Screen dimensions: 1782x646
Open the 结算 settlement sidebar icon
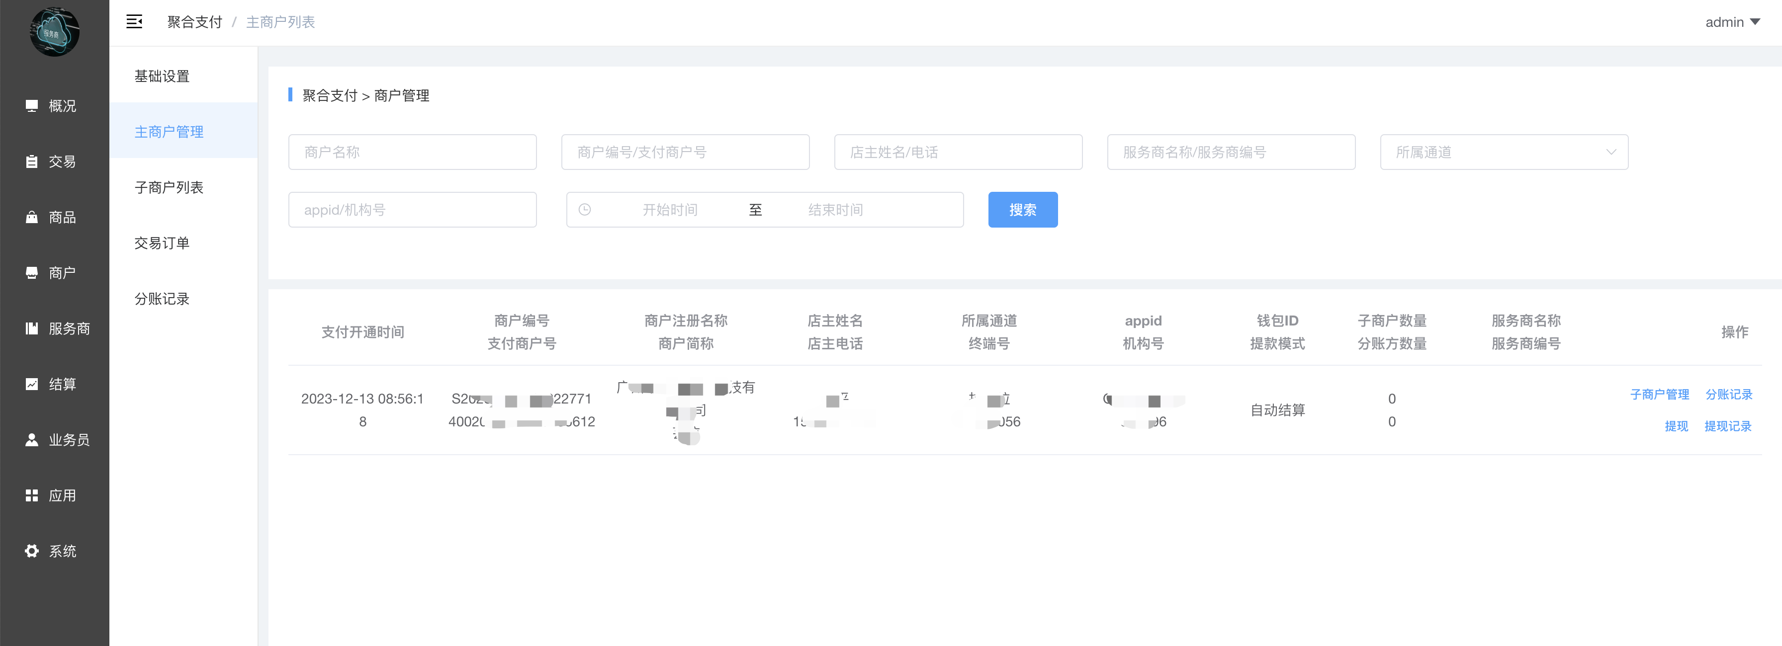click(x=32, y=384)
